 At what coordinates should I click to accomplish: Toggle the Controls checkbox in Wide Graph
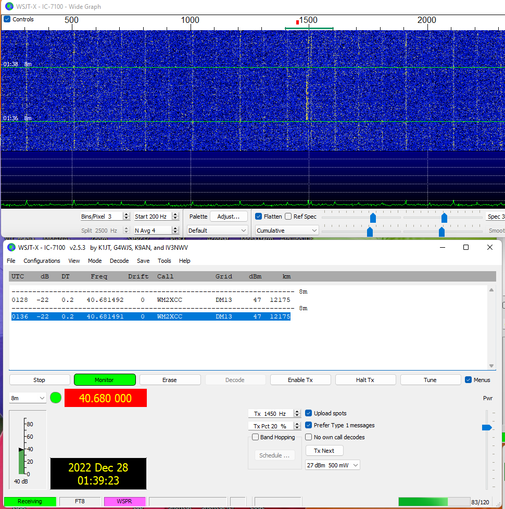(7, 19)
